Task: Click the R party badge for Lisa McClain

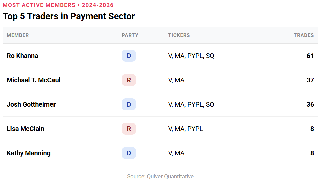Action: click(129, 129)
